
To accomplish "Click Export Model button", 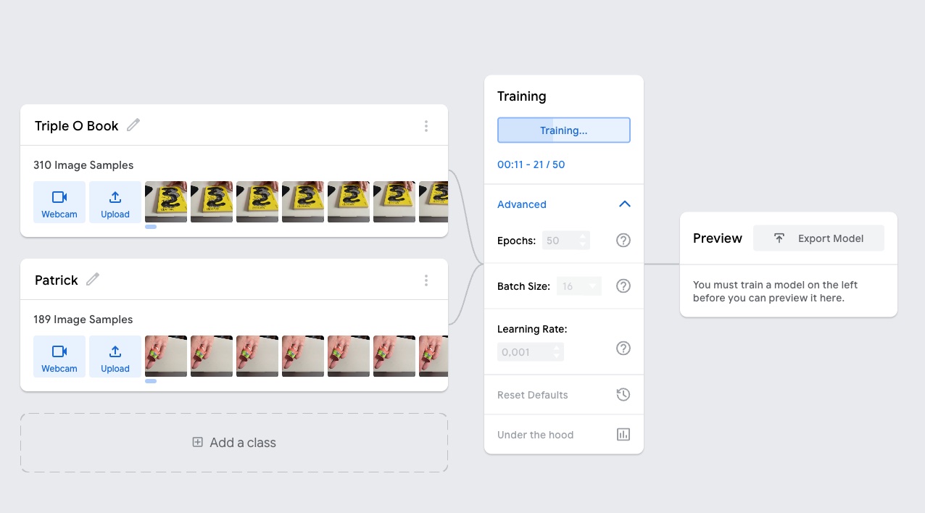I will [818, 238].
